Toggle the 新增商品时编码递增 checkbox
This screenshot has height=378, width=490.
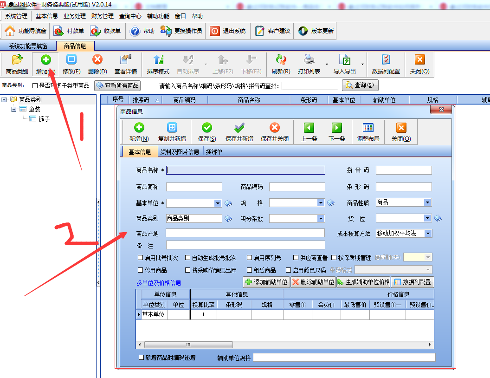coord(141,358)
